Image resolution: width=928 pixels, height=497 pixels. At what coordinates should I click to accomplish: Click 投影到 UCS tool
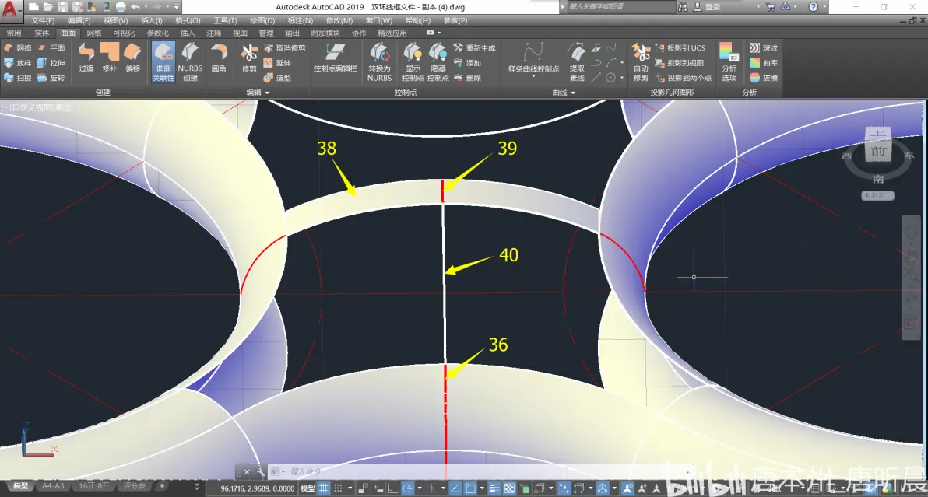pyautogui.click(x=680, y=48)
